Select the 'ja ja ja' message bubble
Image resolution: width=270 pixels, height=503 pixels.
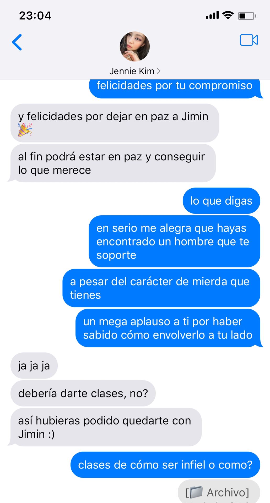34,365
